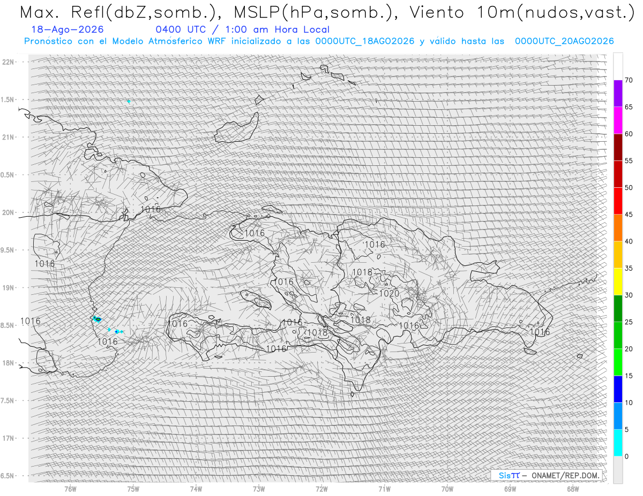
Task: Click the colorbar tick value "55"
Action: 629,161
